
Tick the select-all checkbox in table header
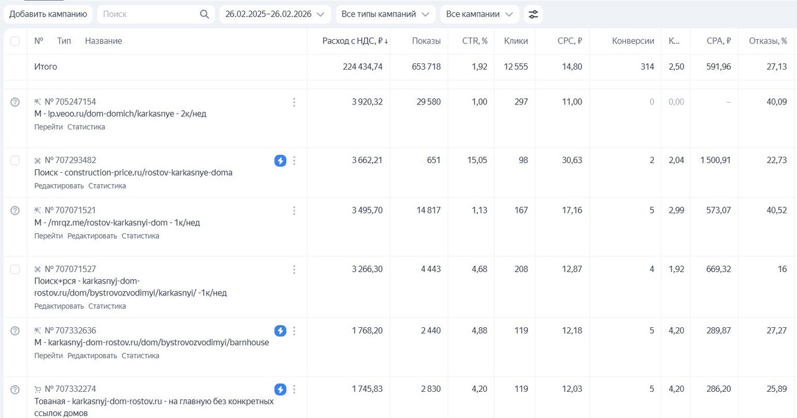(15, 41)
